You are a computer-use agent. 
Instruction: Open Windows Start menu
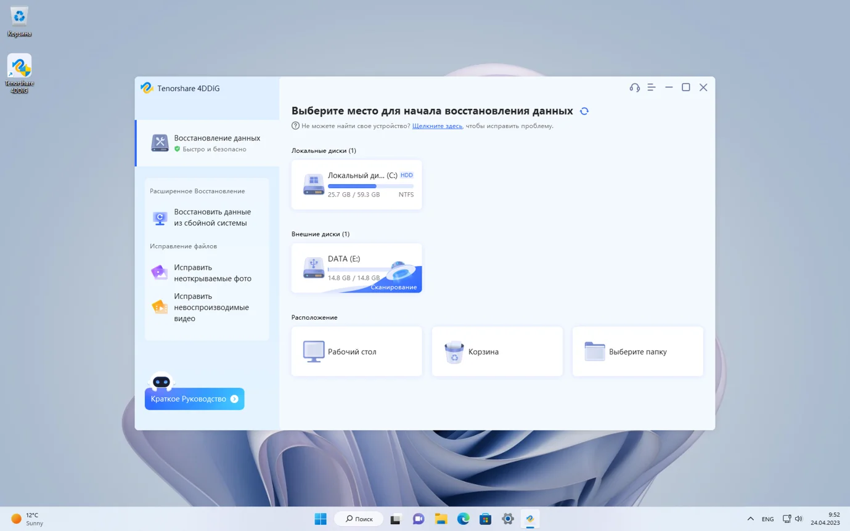321,519
